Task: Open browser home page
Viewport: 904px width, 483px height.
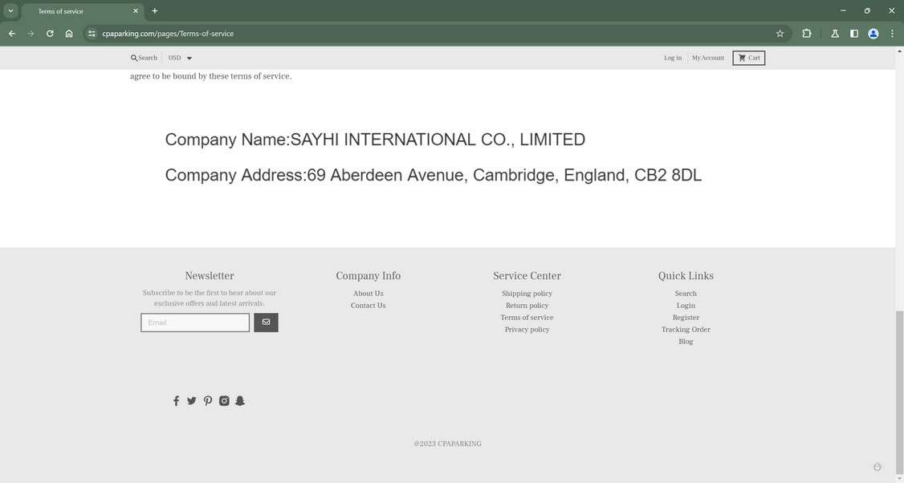Action: (x=68, y=34)
